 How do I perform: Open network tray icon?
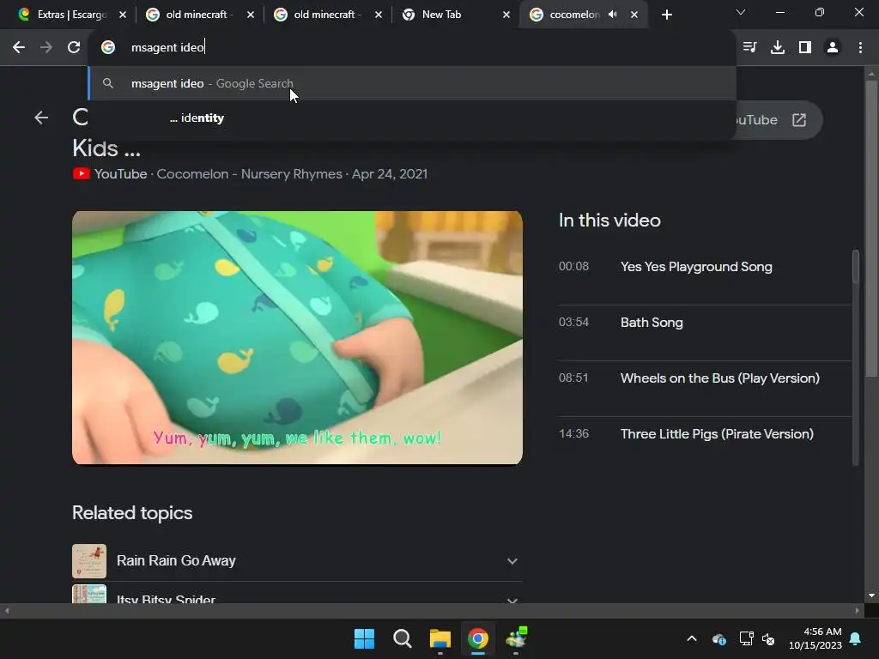(746, 638)
